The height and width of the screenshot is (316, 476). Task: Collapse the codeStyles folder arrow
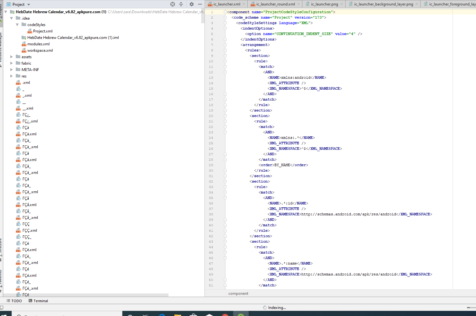[x=17, y=25]
